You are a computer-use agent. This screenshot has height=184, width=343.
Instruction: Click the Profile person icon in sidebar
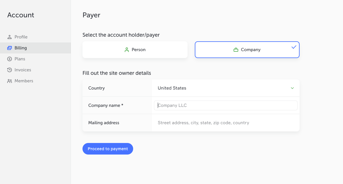coord(10,37)
